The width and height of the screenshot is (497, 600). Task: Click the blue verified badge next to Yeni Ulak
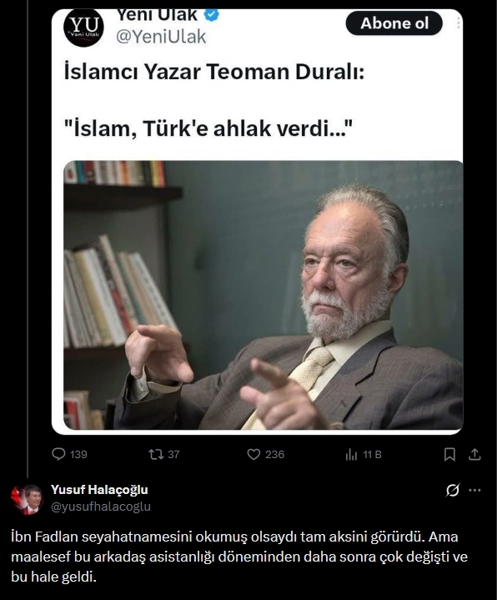(212, 15)
